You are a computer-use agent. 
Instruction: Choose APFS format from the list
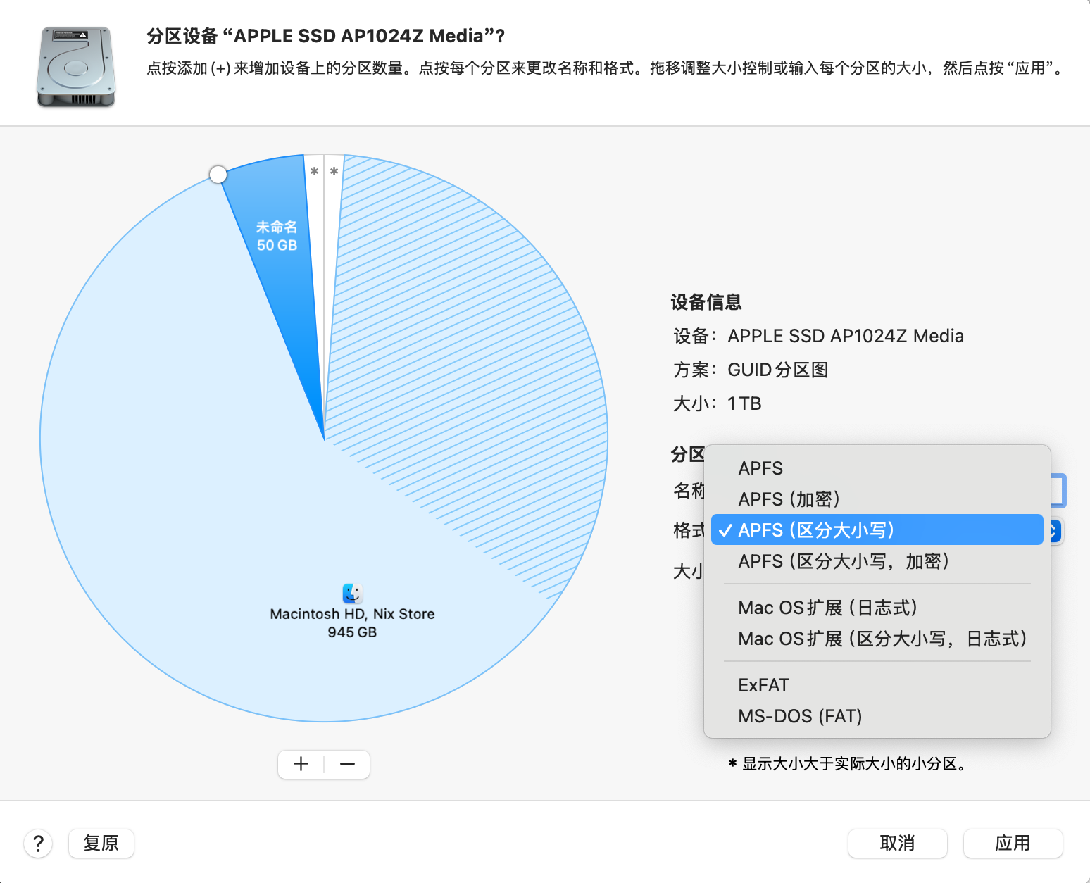(760, 468)
